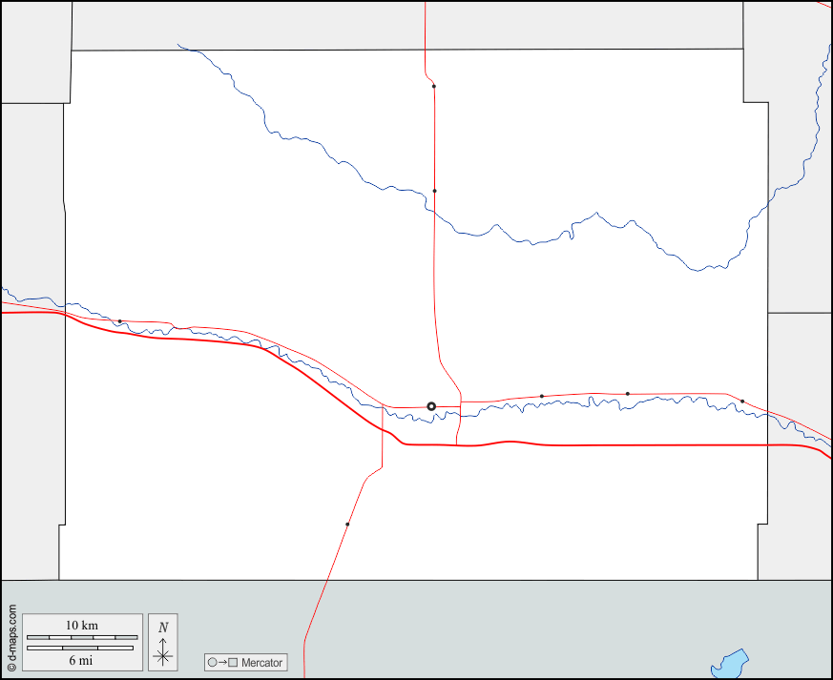Screen dimensions: 833x680
Task: Click the kilometer scale bar
Action: point(81,636)
